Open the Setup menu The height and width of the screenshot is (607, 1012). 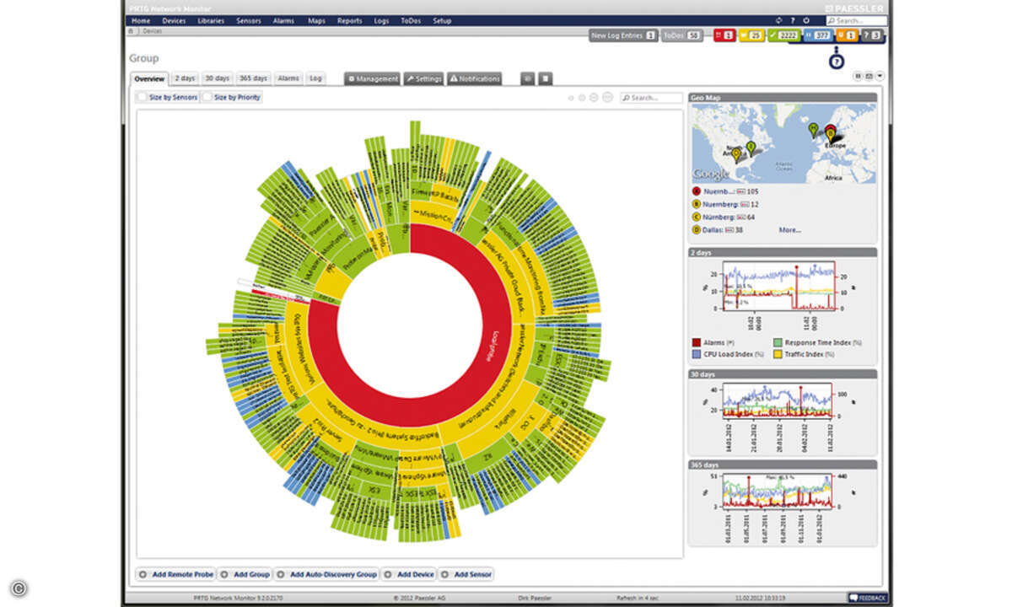point(442,20)
